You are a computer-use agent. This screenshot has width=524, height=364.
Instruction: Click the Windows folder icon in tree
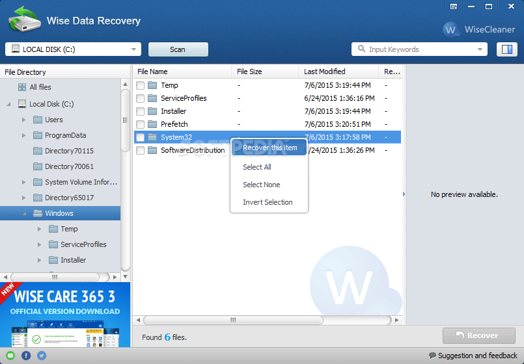click(x=38, y=213)
